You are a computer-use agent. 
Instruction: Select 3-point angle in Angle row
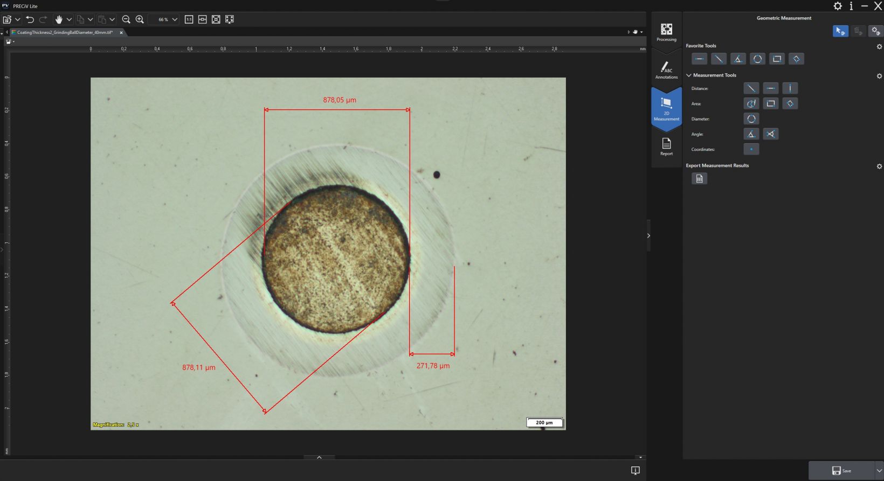[751, 134]
